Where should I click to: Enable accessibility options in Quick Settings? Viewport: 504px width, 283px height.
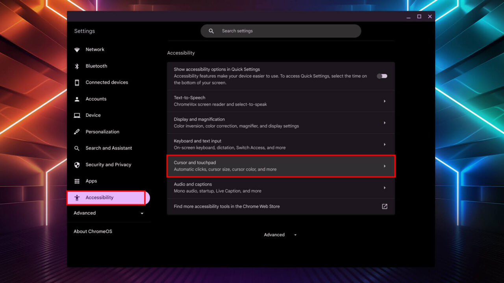pos(381,76)
